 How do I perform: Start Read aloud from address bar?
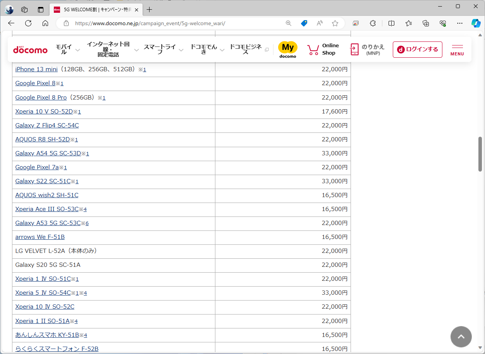pos(320,23)
